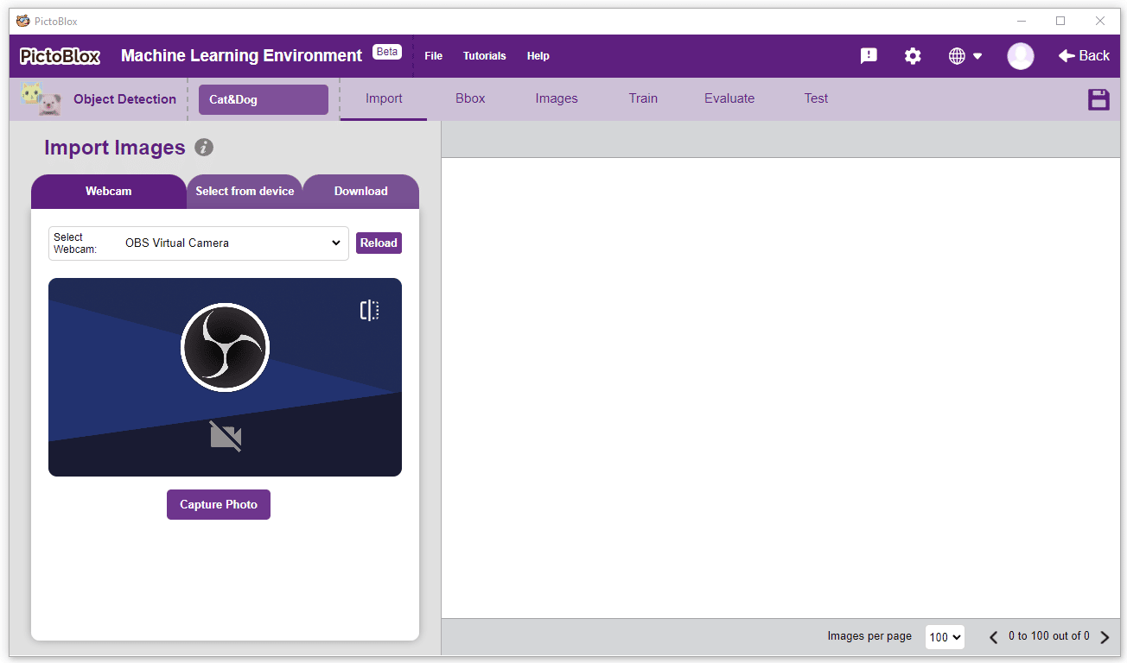Image resolution: width=1127 pixels, height=663 pixels.
Task: Switch to the Train tab
Action: click(x=643, y=98)
